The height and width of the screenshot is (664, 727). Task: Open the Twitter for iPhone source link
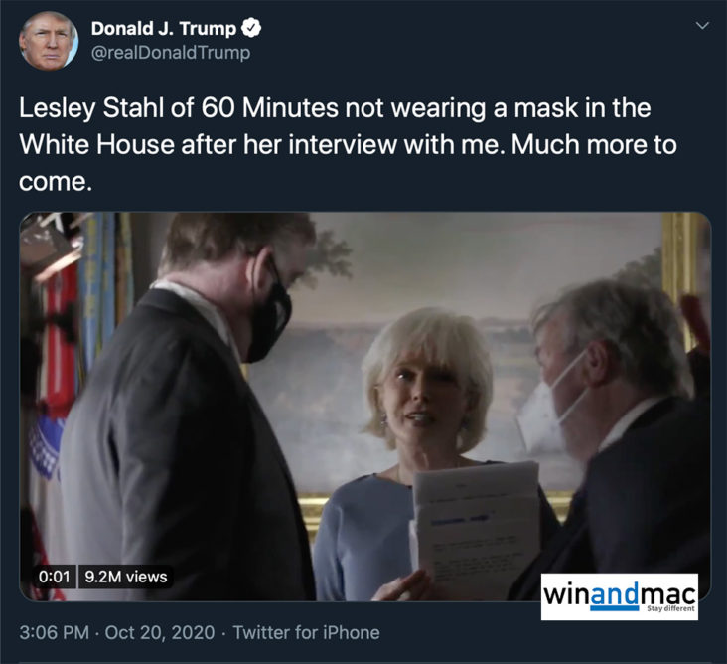306,632
